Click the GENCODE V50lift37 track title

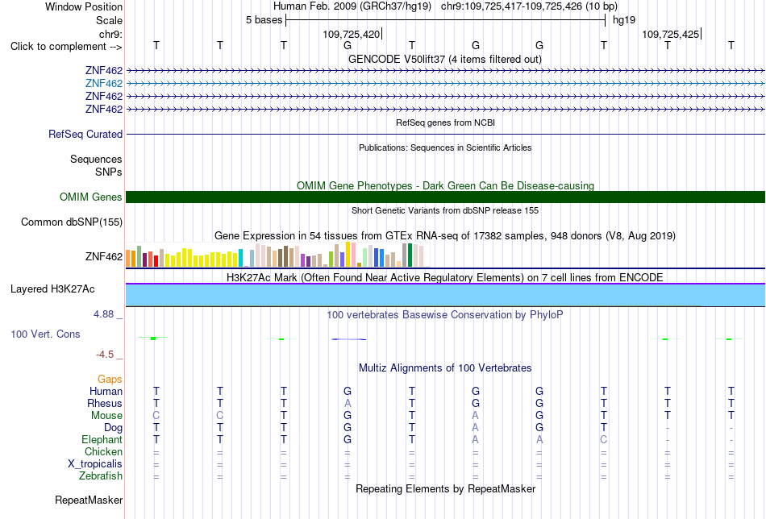click(x=445, y=60)
